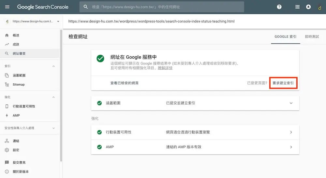Open 關於新版本 in the sidebar
This screenshot has height=178, width=326.
click(x=21, y=171)
